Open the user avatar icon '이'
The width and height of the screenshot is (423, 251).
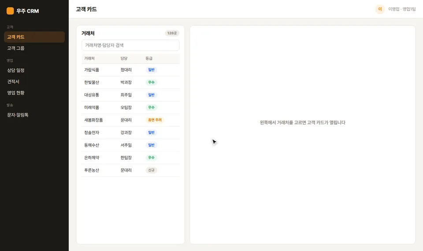(x=380, y=9)
